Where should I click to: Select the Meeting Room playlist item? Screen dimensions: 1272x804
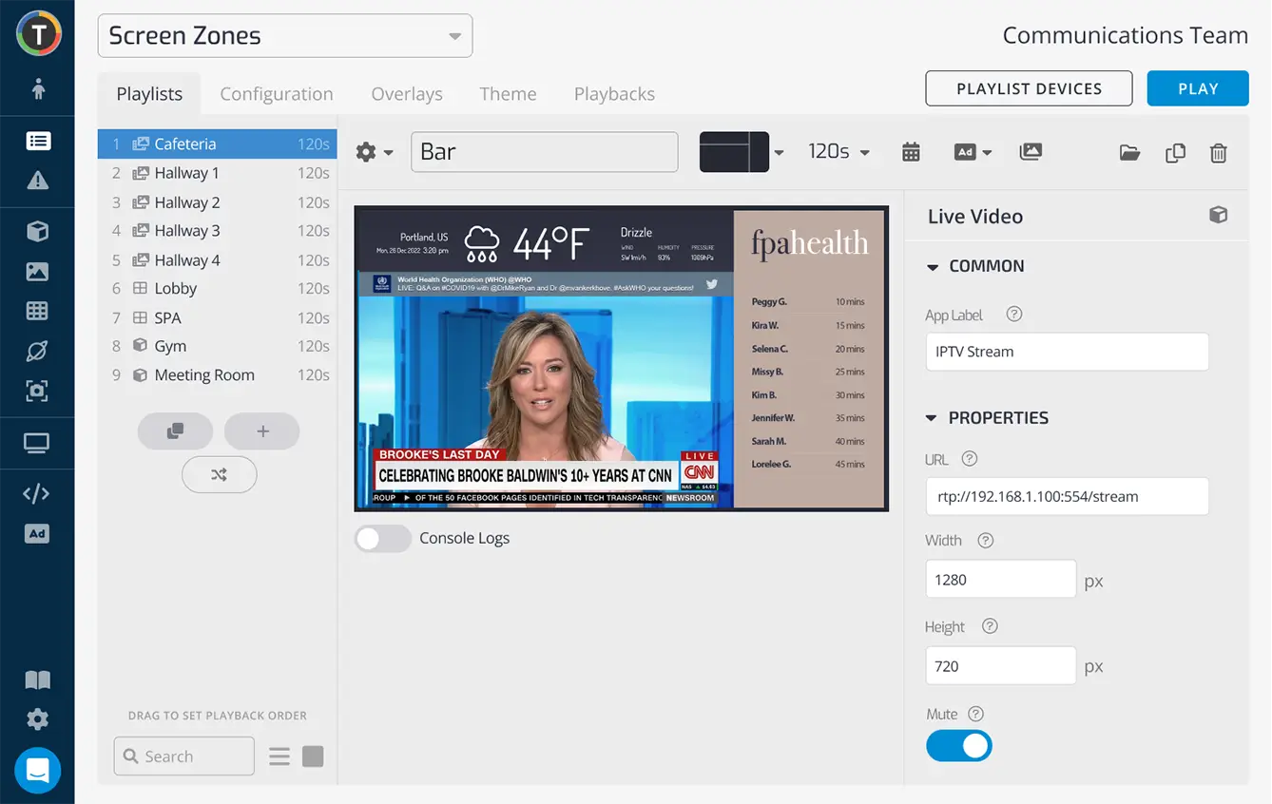click(218, 375)
